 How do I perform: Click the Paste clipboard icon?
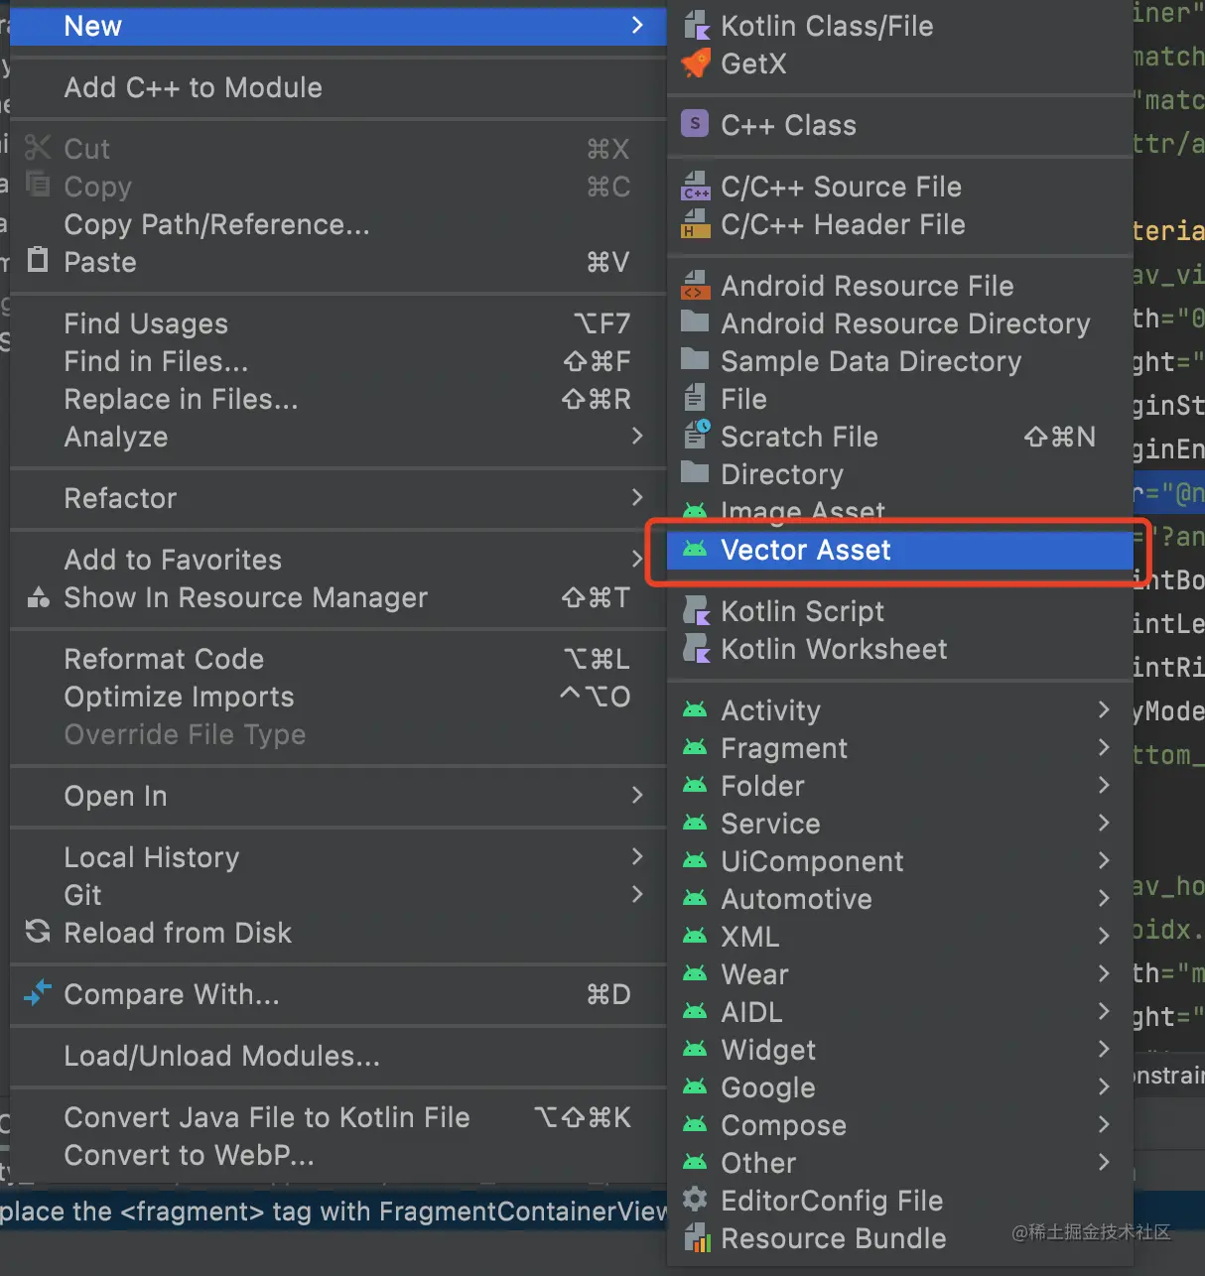38,260
